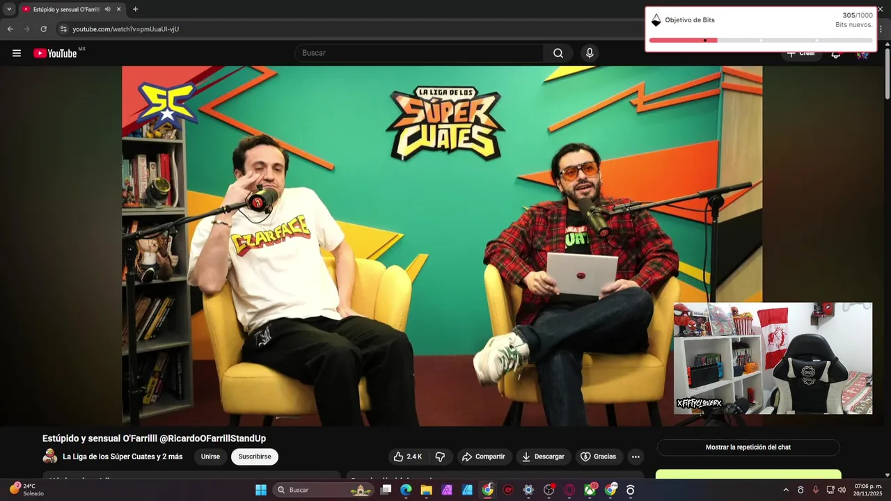Click the tray microphone icon

tap(816, 490)
